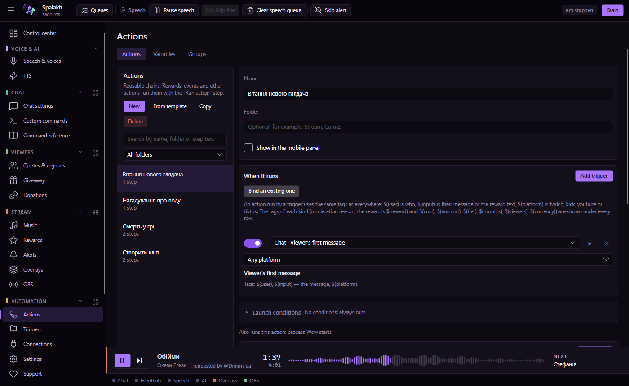
Task: Open Settings gear item
Action: click(x=53, y=359)
